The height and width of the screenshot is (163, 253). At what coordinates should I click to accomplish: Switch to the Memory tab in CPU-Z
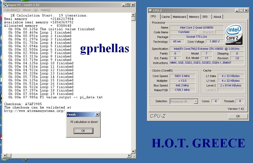(x=194, y=17)
